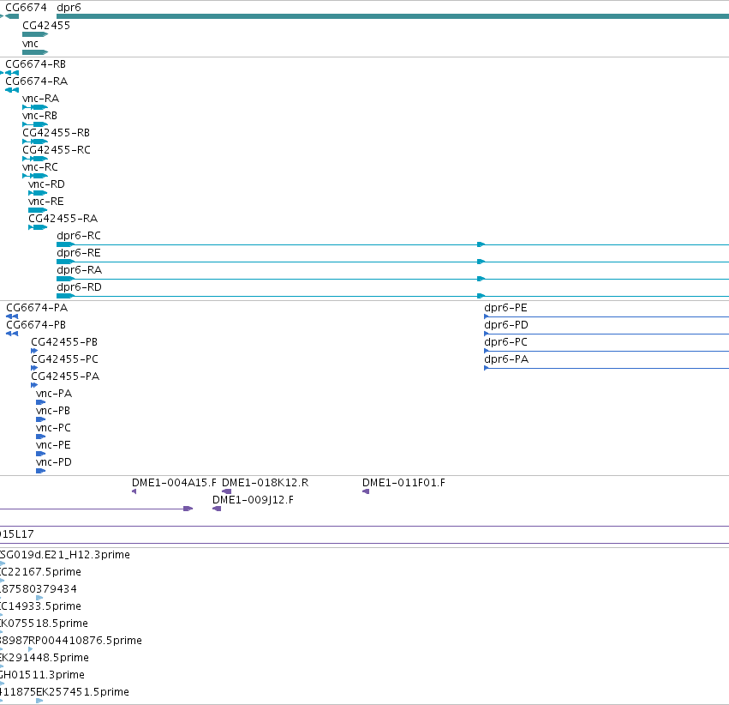Click the CG6674-RA transcript label
Viewport: 729px width, 705px height.
pos(36,81)
